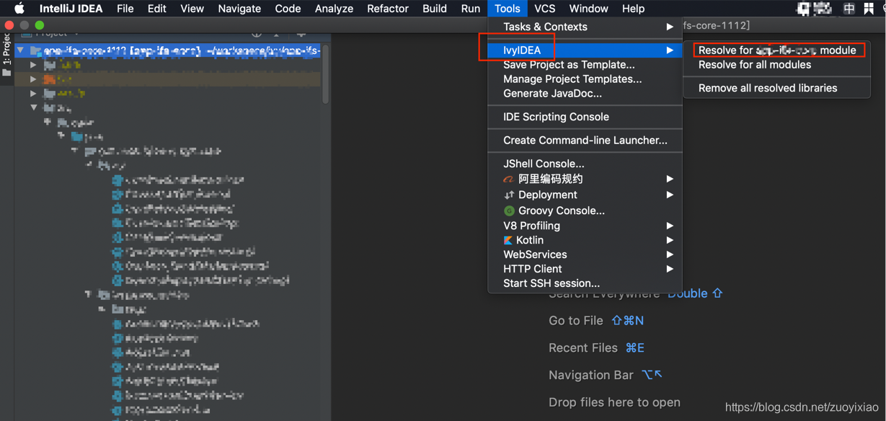Screen dimensions: 886x421
Task: Open the Analyze menu
Action: pos(334,9)
